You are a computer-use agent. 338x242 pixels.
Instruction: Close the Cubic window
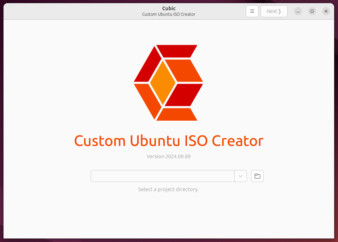tap(326, 11)
